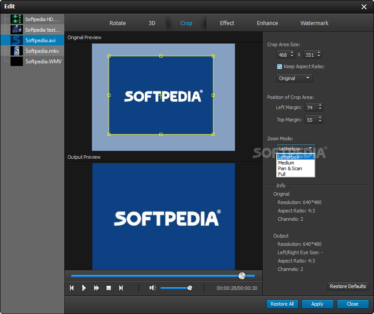Click the Output Preview image
The image size is (374, 314).
(x=164, y=216)
